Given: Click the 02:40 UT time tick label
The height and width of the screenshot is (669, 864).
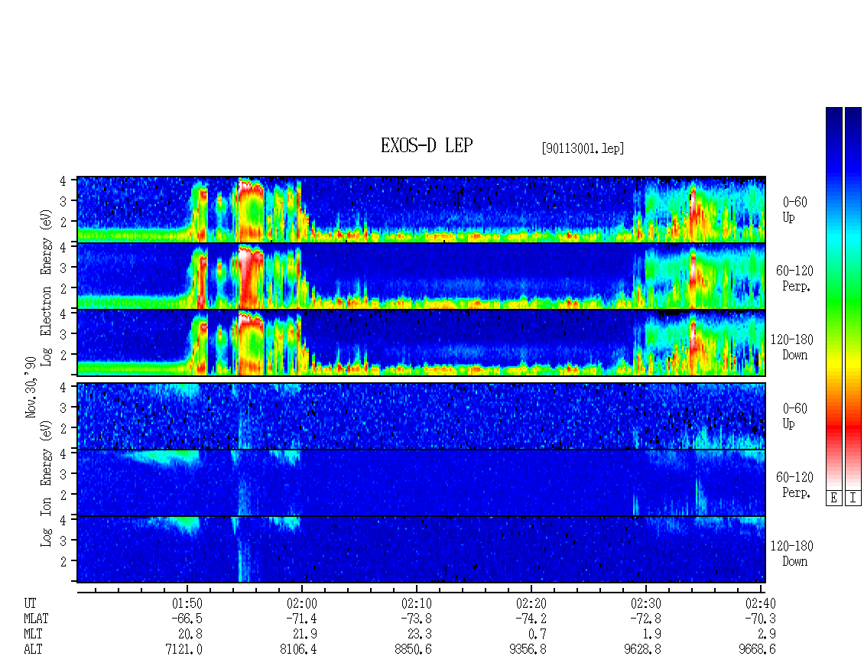Looking at the screenshot, I should click(x=761, y=603).
